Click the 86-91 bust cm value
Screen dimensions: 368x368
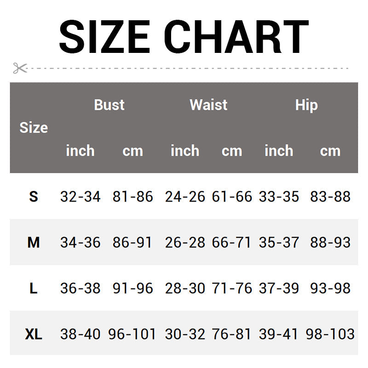pos(132,242)
